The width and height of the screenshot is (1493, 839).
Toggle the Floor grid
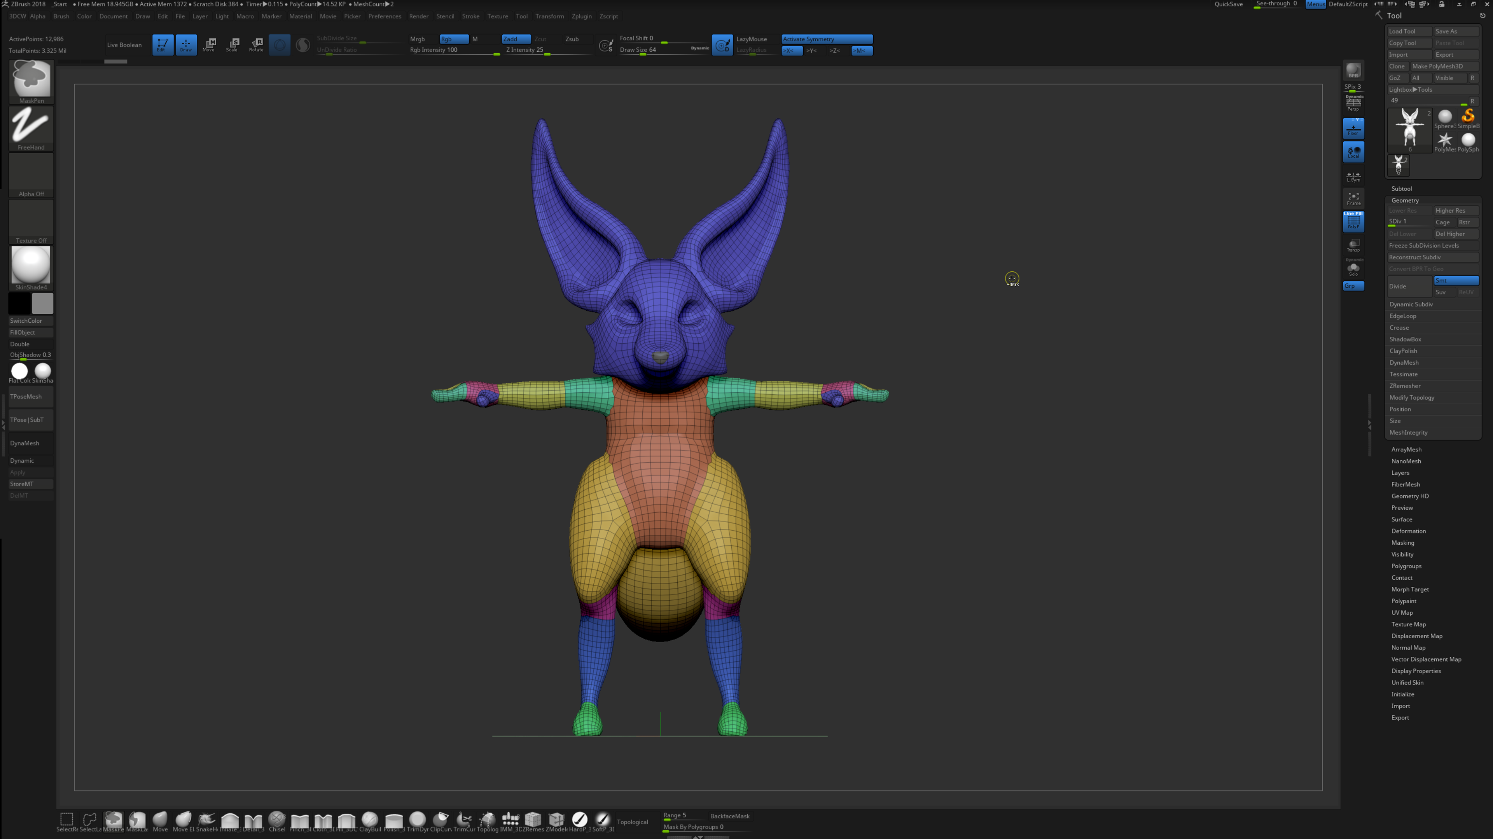tap(1353, 129)
